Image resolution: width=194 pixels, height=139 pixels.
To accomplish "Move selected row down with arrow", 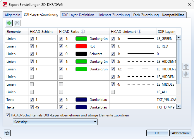I will [x=186, y=74].
